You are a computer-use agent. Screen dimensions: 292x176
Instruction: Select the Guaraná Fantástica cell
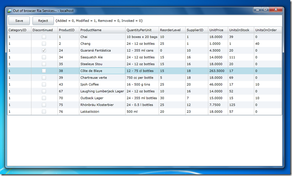(x=102, y=50)
